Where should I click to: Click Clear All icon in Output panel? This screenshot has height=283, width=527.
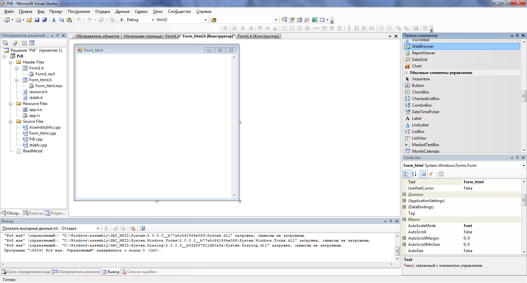pyautogui.click(x=133, y=228)
